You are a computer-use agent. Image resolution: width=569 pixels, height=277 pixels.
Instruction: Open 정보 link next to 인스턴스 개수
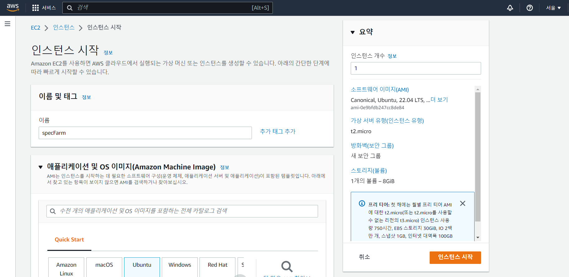click(392, 56)
